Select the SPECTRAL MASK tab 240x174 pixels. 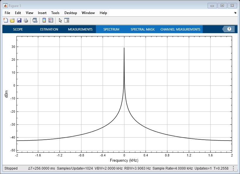[x=142, y=29]
